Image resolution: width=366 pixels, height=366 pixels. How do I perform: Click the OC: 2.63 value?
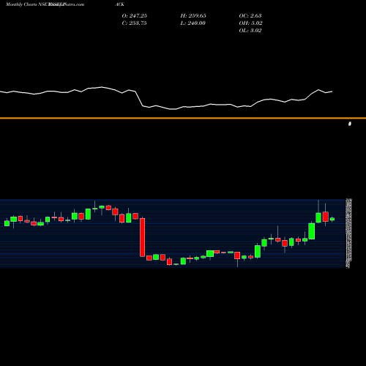click(250, 16)
